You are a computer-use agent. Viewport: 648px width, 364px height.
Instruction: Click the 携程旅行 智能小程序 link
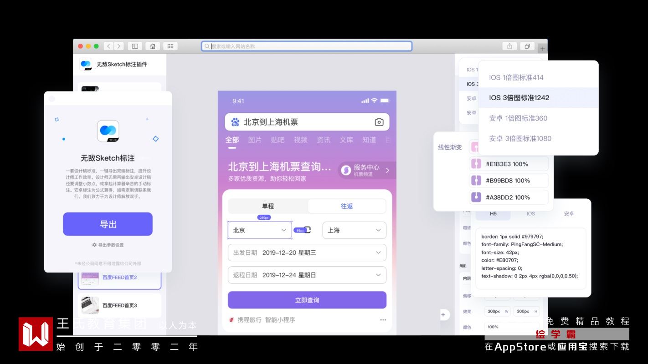pyautogui.click(x=262, y=320)
